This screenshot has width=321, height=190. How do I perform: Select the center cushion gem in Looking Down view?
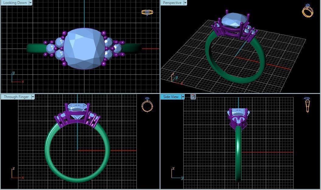(x=84, y=49)
